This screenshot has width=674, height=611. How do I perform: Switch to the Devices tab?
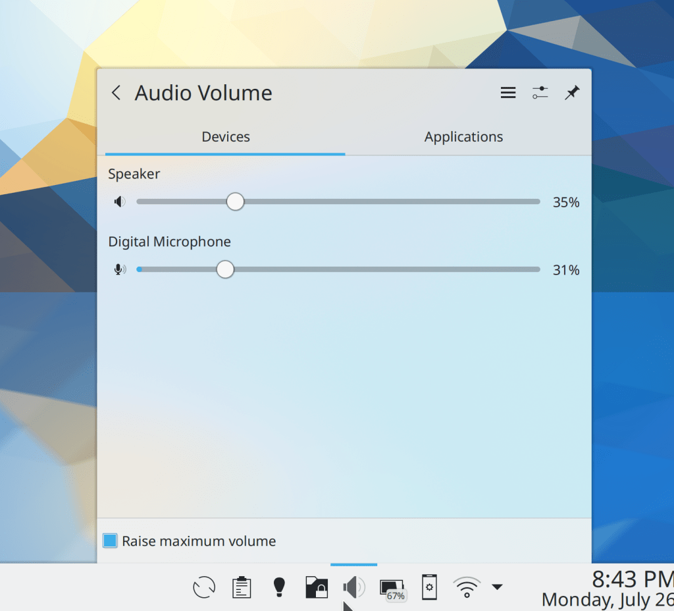click(225, 137)
